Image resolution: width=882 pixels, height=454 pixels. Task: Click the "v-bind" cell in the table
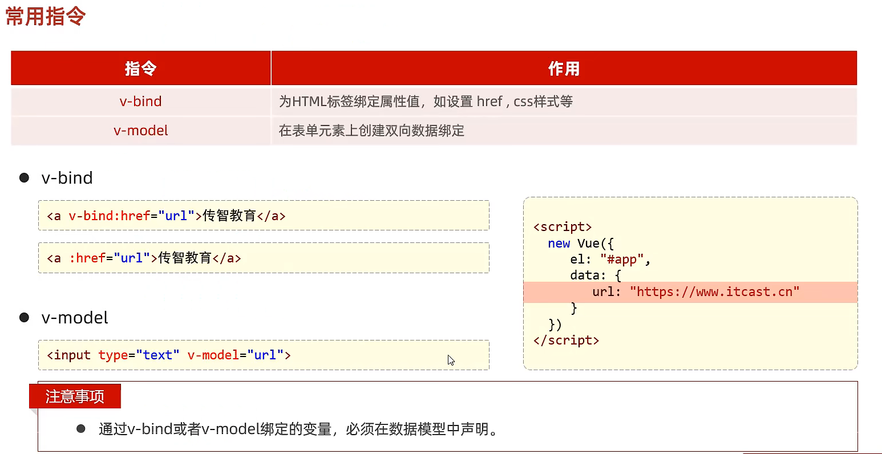pyautogui.click(x=141, y=102)
